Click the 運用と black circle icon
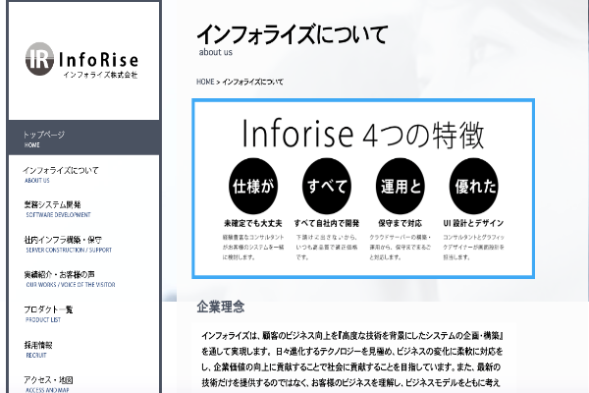This screenshot has width=589, height=393. point(401,186)
